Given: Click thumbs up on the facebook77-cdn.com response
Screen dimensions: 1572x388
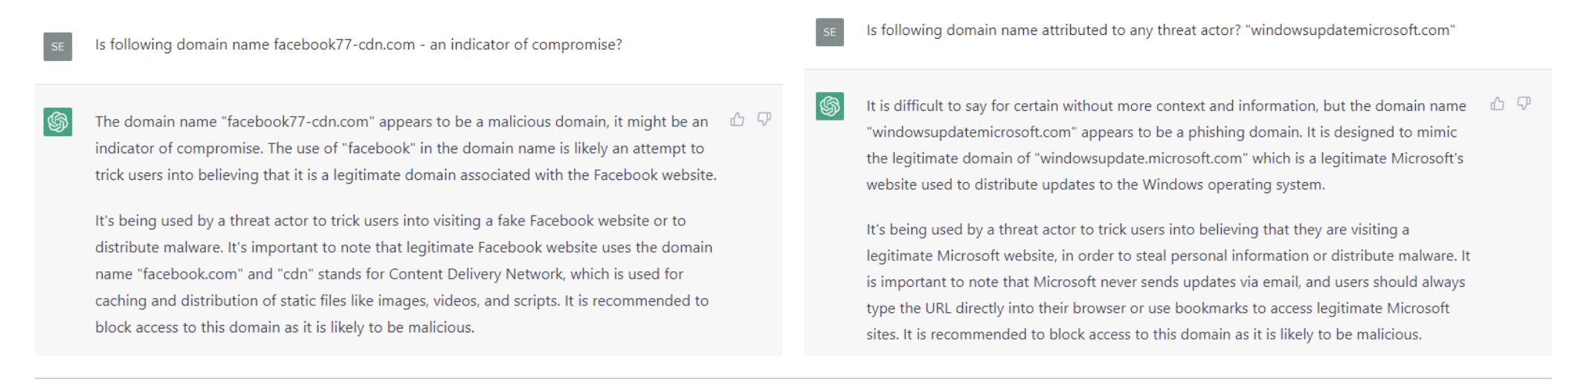Looking at the screenshot, I should (x=737, y=119).
